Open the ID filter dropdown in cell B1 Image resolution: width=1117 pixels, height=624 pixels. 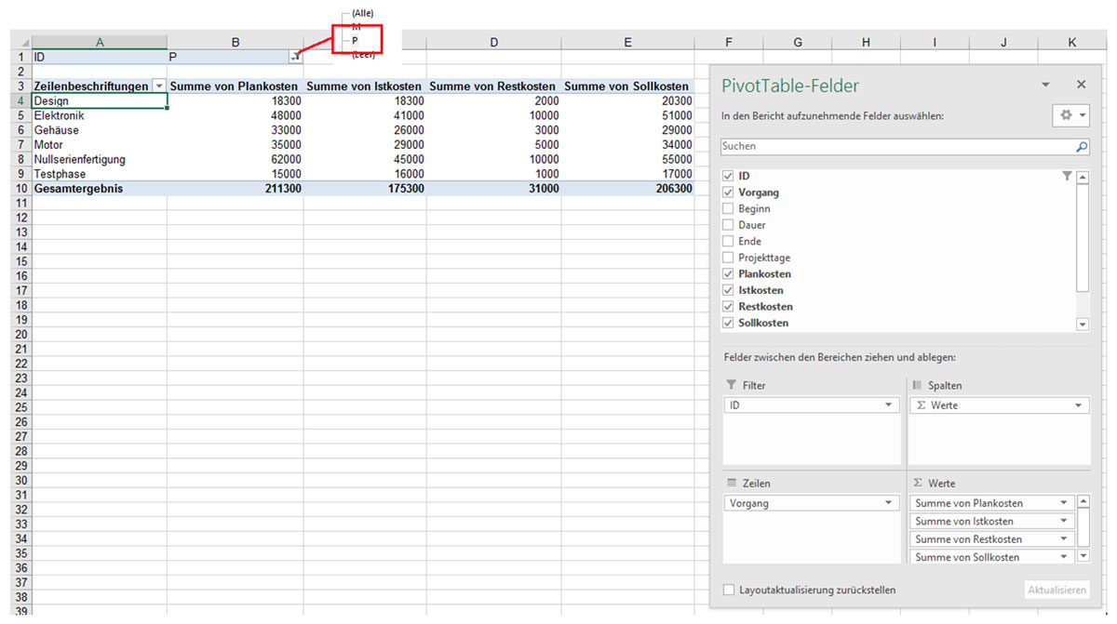(295, 57)
